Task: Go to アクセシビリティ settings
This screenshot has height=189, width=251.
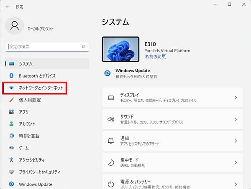Action: click(47, 160)
